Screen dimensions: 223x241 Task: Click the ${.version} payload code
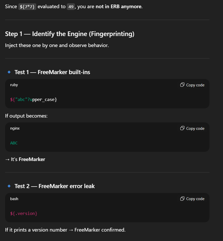[24, 213]
